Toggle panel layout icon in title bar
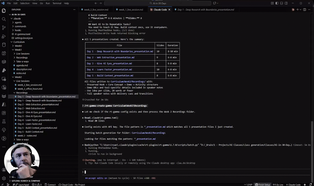Image resolution: width=314 pixels, height=186 pixels. [281, 3]
